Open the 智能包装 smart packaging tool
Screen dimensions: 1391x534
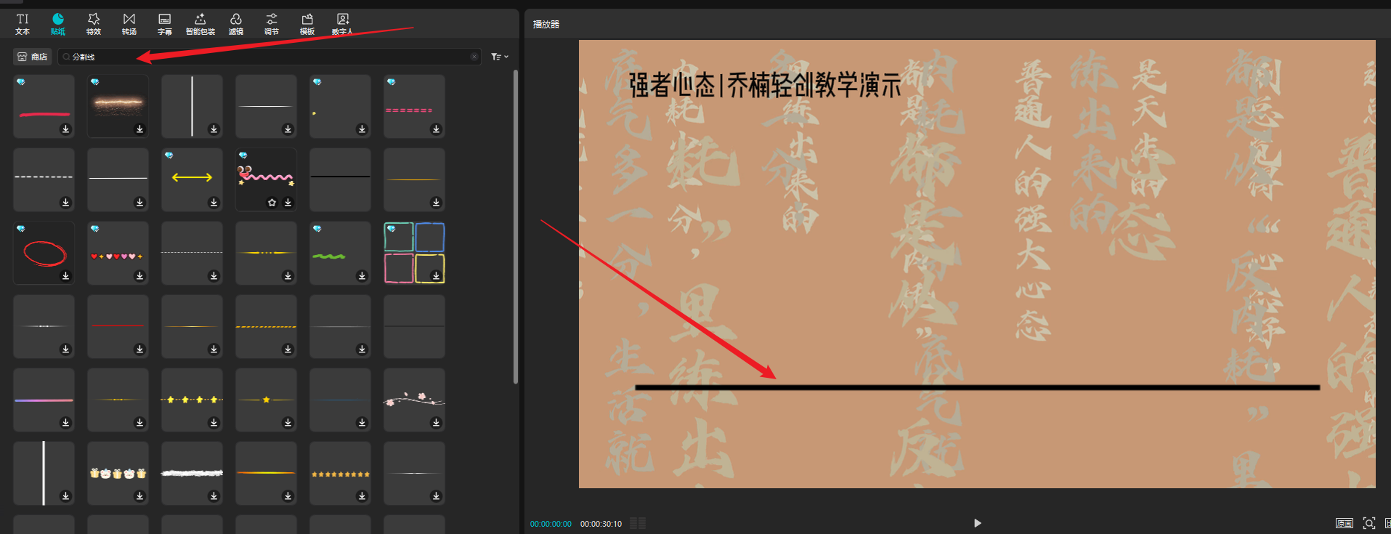coord(200,24)
